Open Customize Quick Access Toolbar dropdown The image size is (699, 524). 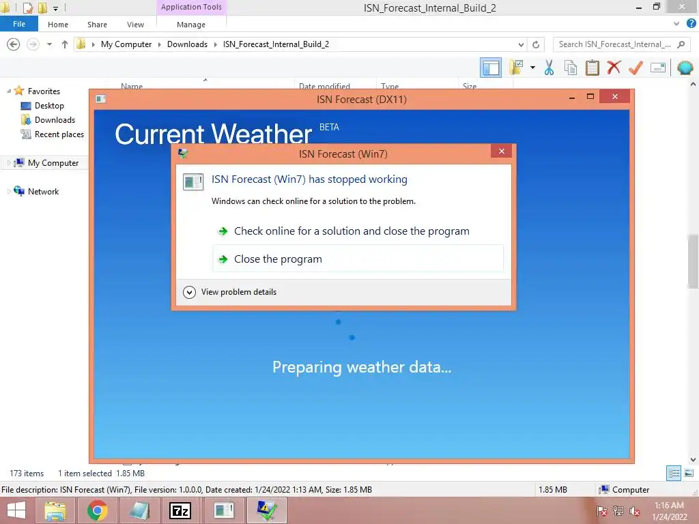(56, 8)
